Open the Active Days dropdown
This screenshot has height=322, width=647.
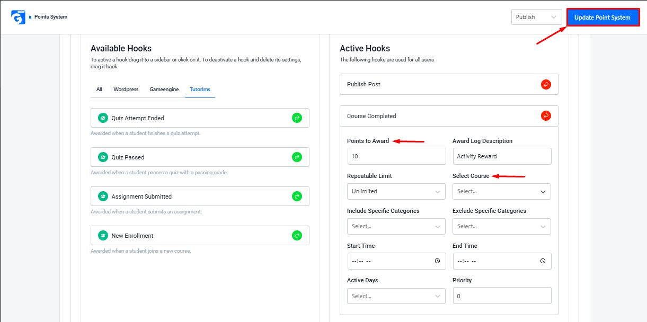click(x=396, y=296)
